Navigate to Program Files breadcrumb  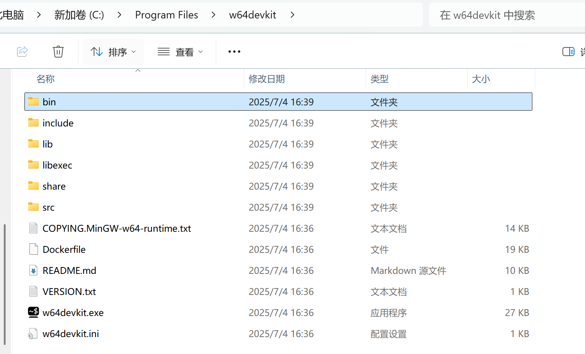[166, 15]
